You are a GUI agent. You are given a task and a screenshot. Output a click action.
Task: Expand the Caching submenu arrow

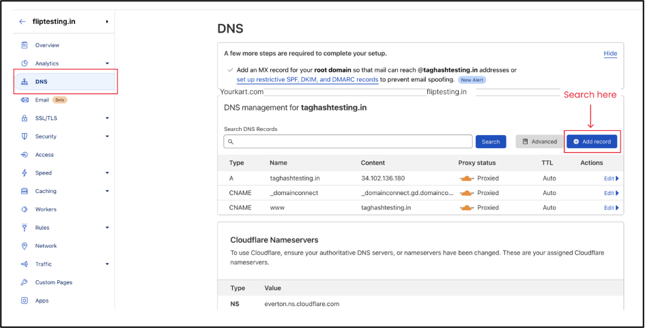pyautogui.click(x=107, y=191)
